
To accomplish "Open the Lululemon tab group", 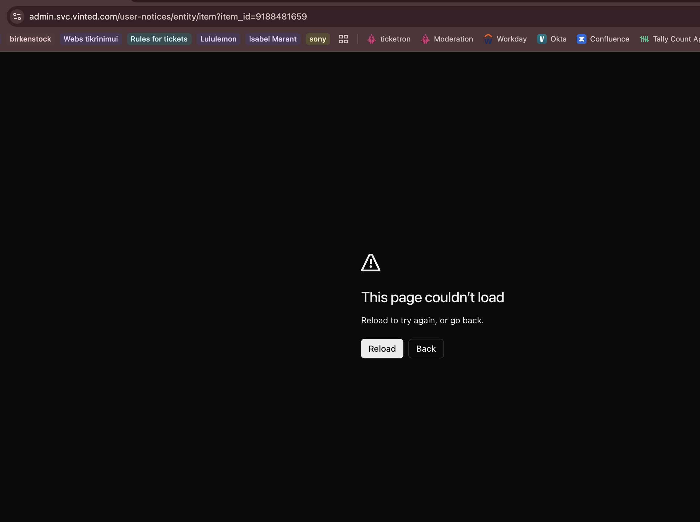I will point(218,39).
